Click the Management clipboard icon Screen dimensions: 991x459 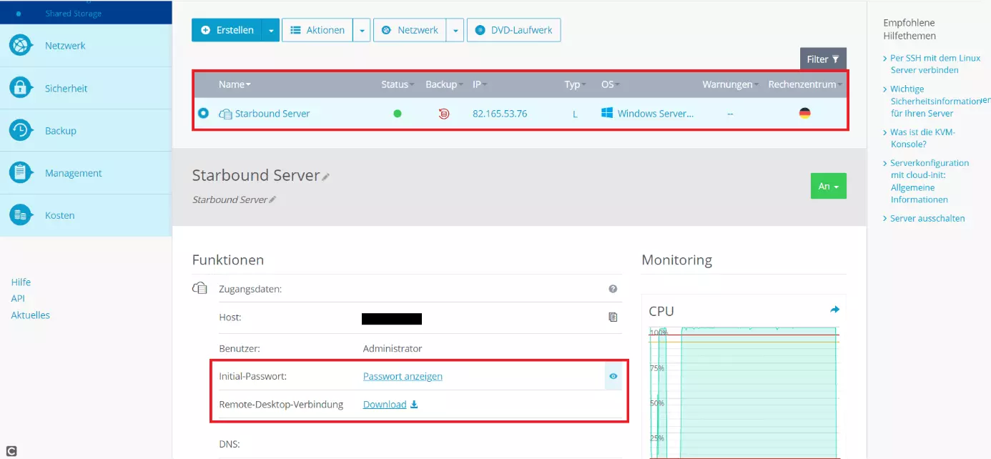tap(21, 173)
